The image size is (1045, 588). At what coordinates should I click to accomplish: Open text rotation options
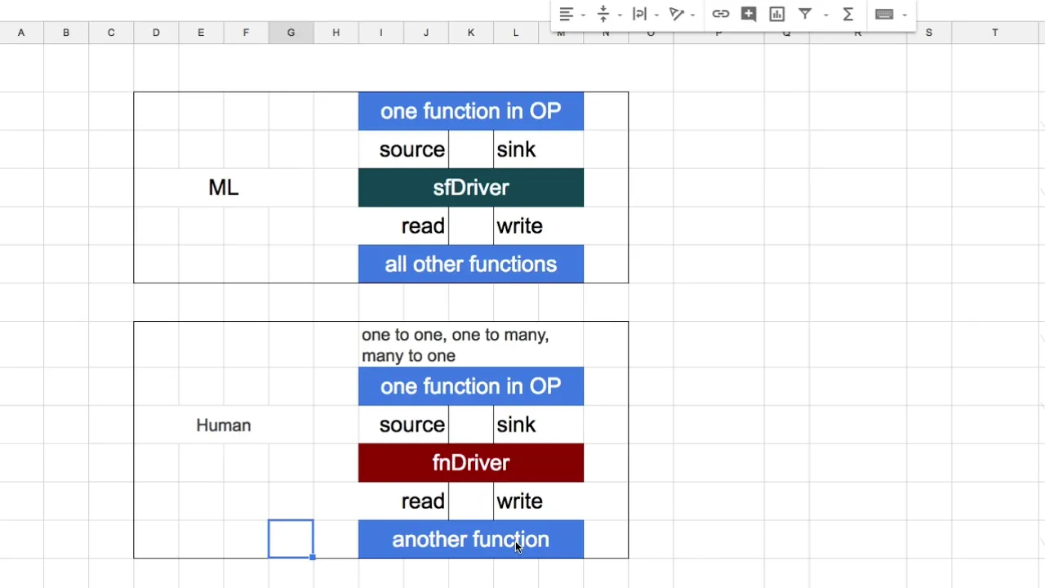(x=676, y=14)
